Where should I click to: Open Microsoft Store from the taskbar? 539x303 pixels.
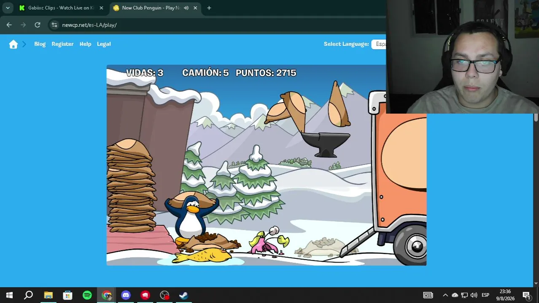click(67, 295)
